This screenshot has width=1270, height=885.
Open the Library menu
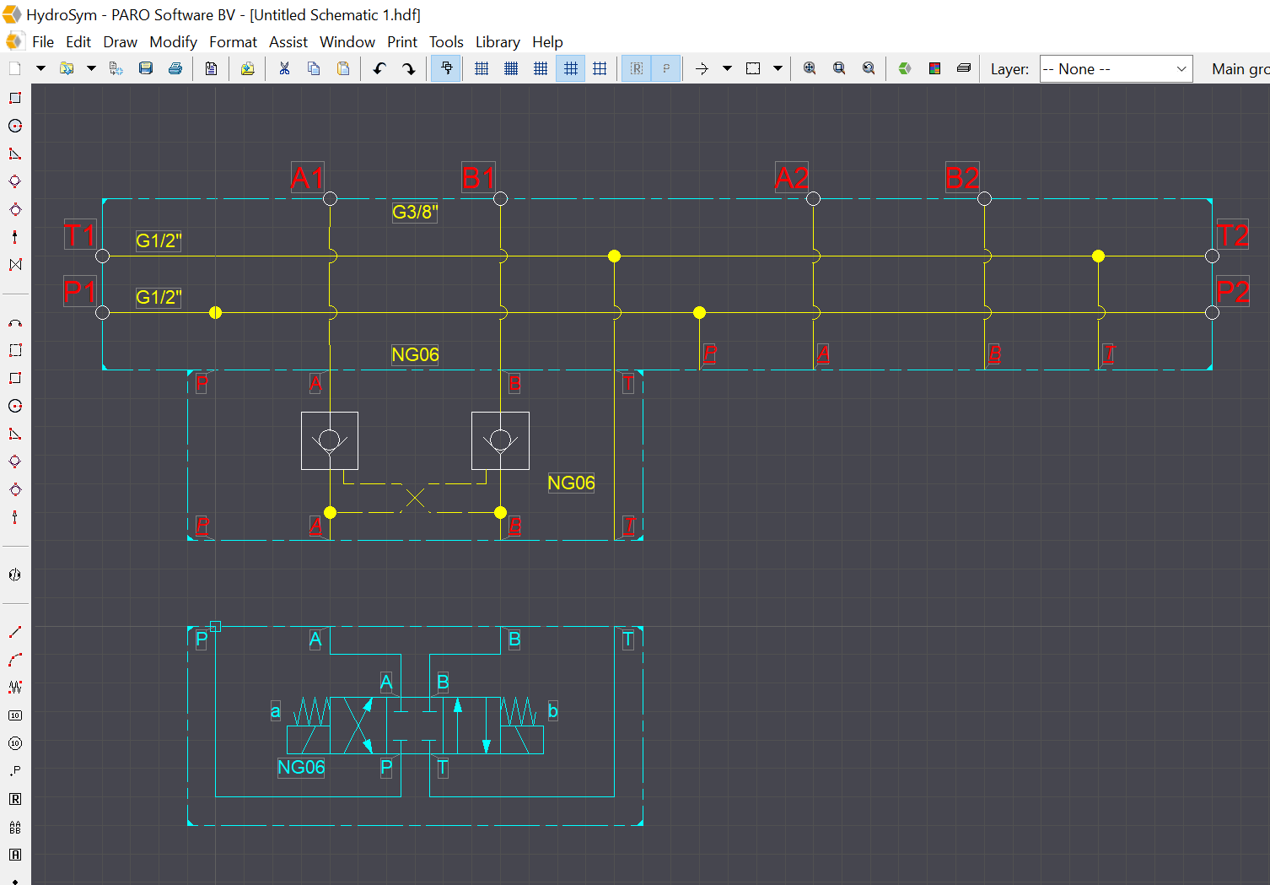[497, 42]
